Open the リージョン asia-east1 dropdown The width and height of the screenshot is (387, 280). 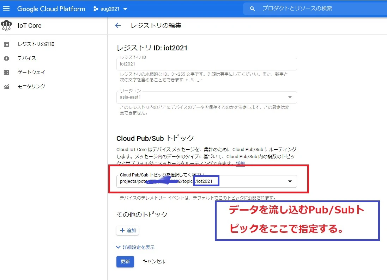click(x=207, y=97)
